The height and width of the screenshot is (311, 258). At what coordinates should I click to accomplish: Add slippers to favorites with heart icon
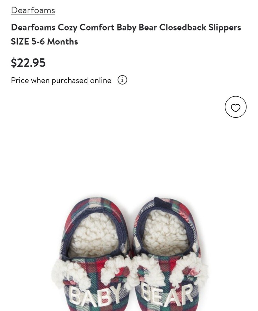click(x=236, y=107)
